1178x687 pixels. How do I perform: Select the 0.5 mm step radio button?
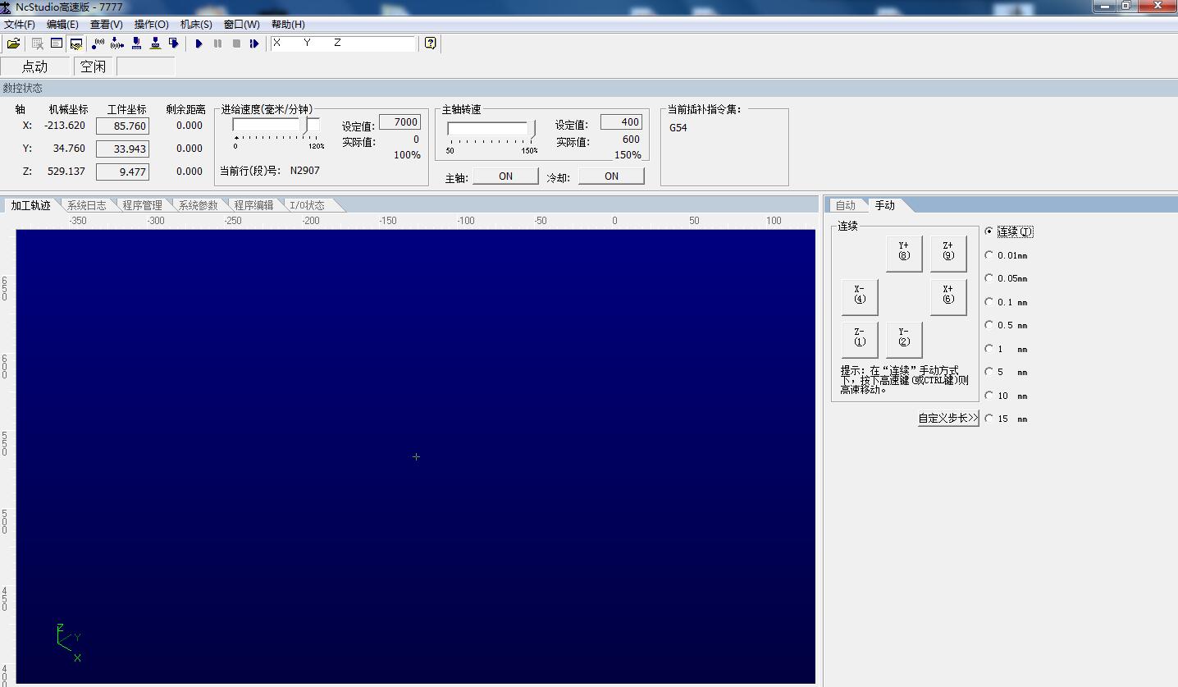(x=989, y=325)
